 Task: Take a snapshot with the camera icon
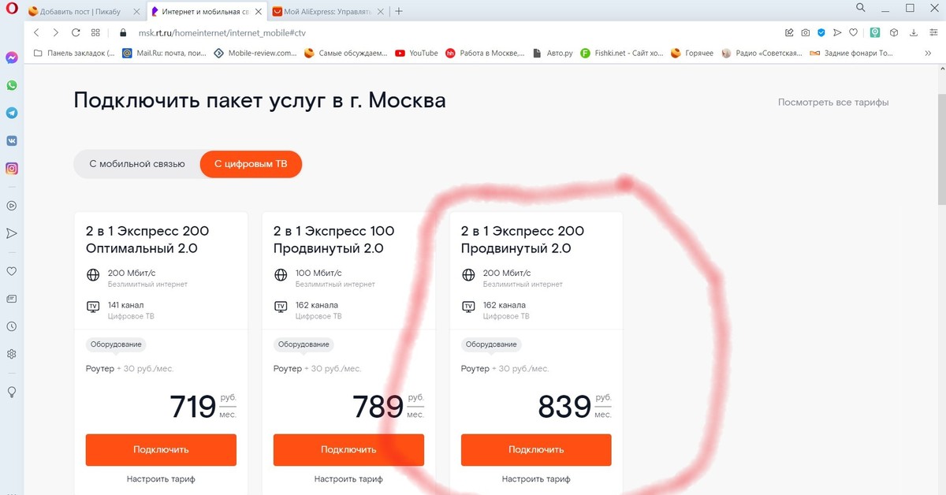pyautogui.click(x=805, y=33)
